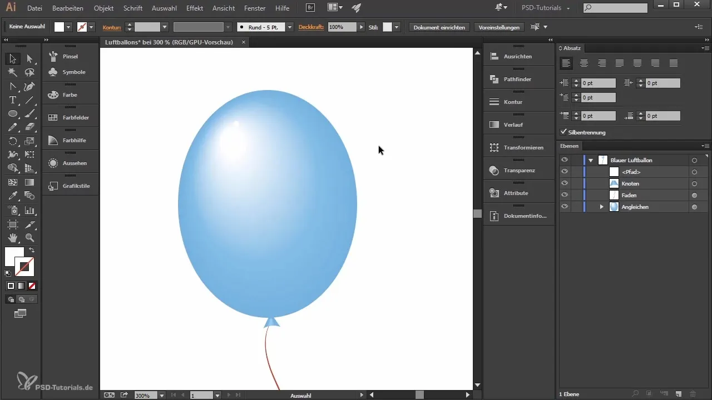Image resolution: width=712 pixels, height=400 pixels.
Task: Toggle the Silbentrennung checkbox
Action: click(564, 132)
